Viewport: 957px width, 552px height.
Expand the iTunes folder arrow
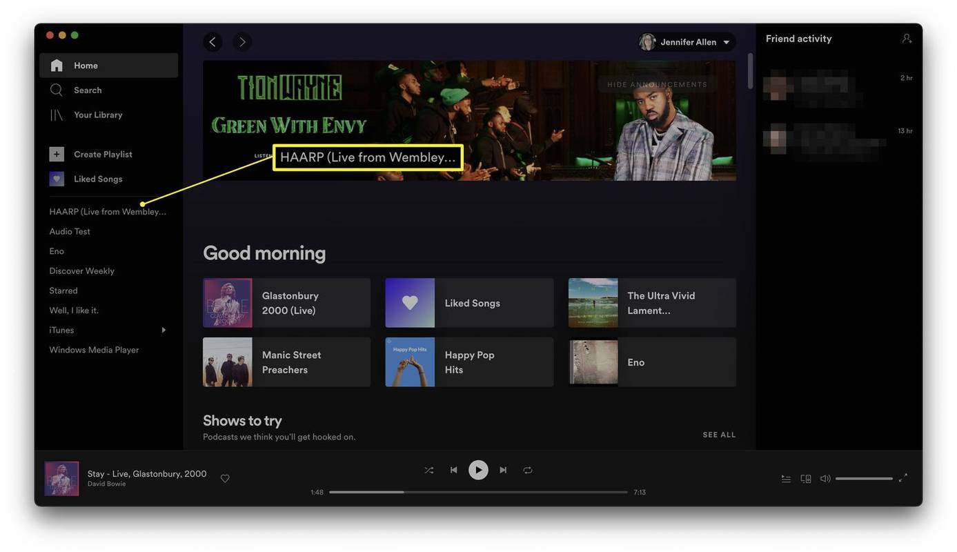click(164, 330)
